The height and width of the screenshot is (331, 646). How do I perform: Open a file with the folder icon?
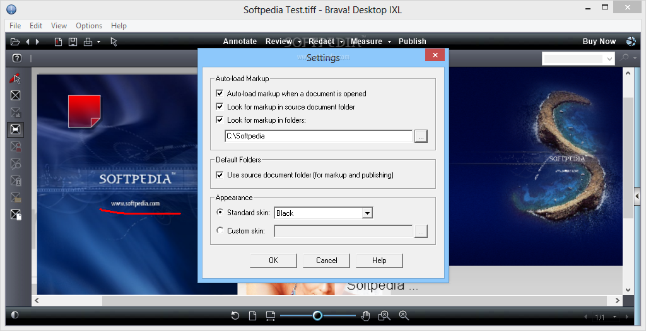point(15,42)
